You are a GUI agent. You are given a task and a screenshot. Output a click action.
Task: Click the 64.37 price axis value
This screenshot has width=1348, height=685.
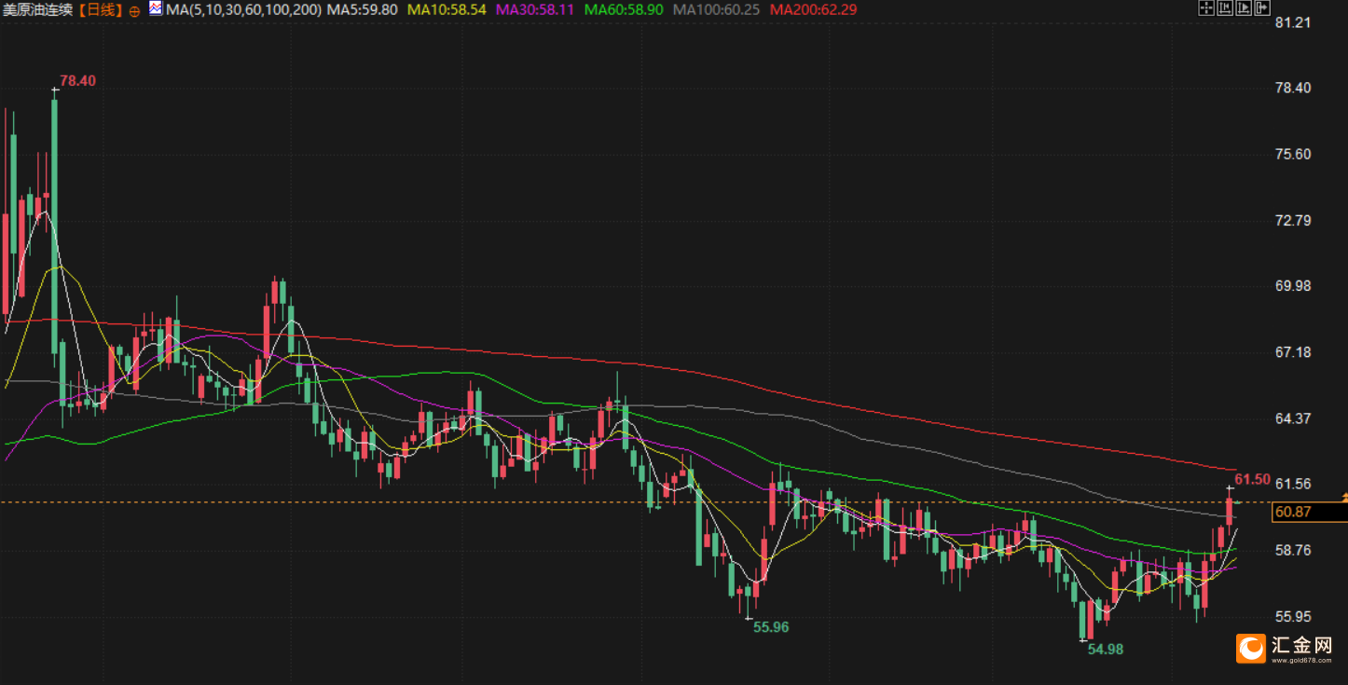[1294, 418]
